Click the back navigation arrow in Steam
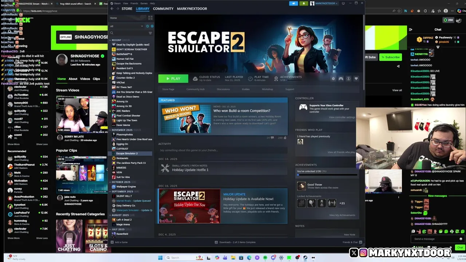Image resolution: width=466 pixels, height=262 pixels. coord(112,9)
